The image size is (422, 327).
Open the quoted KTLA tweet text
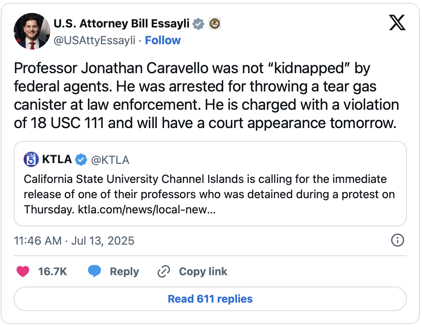pos(209,194)
